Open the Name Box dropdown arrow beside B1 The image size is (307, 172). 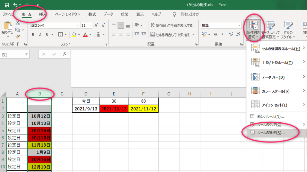[x=27, y=54]
